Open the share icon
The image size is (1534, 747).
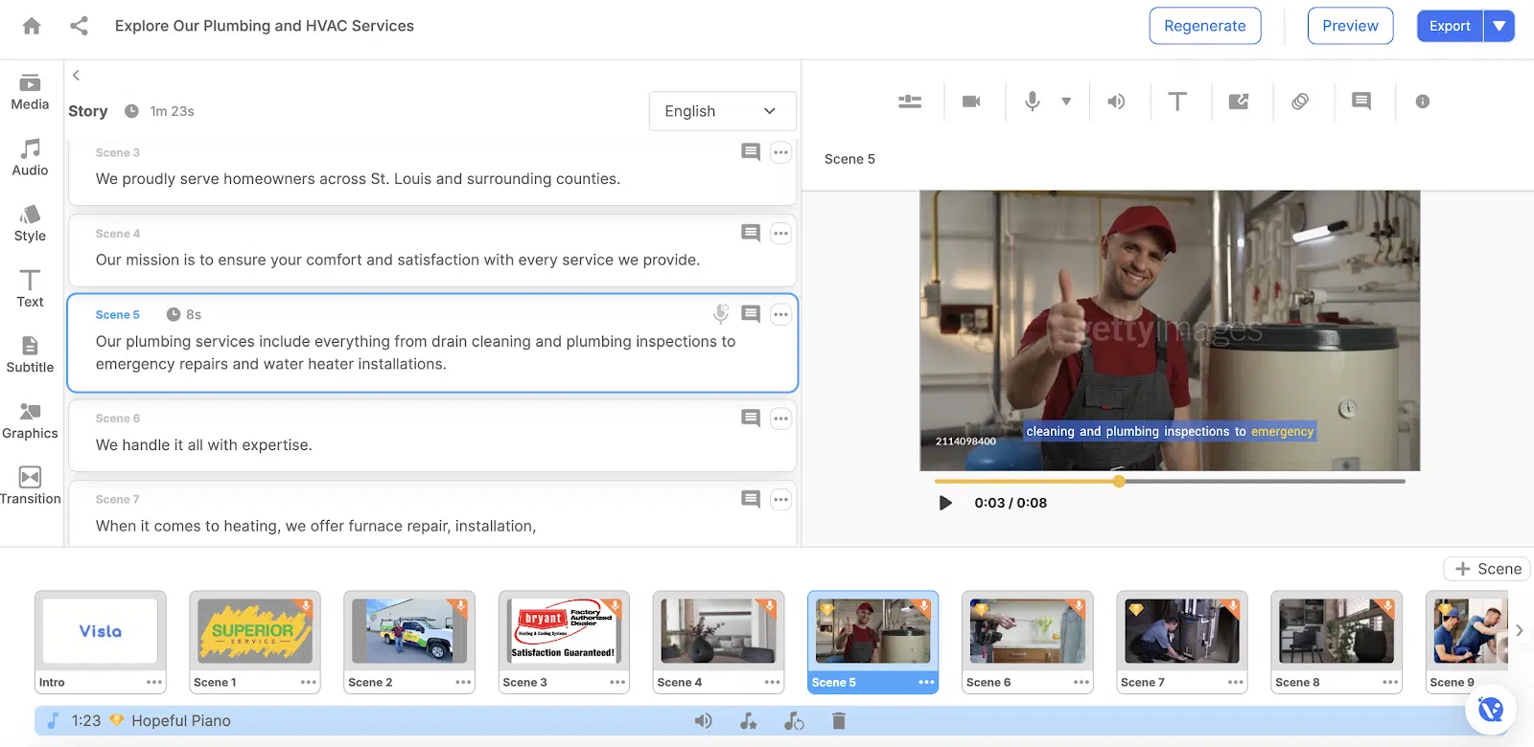[x=80, y=26]
